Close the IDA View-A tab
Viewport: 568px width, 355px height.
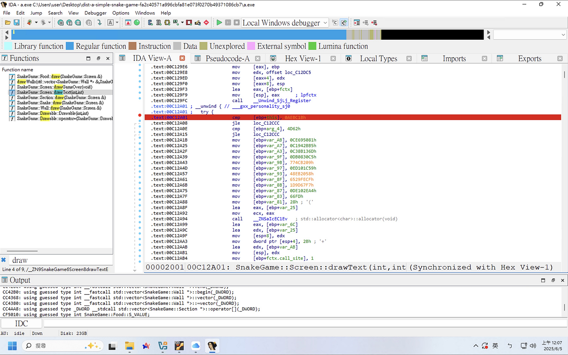click(183, 58)
